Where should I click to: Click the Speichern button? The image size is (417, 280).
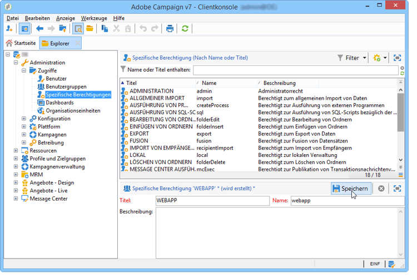click(350, 189)
